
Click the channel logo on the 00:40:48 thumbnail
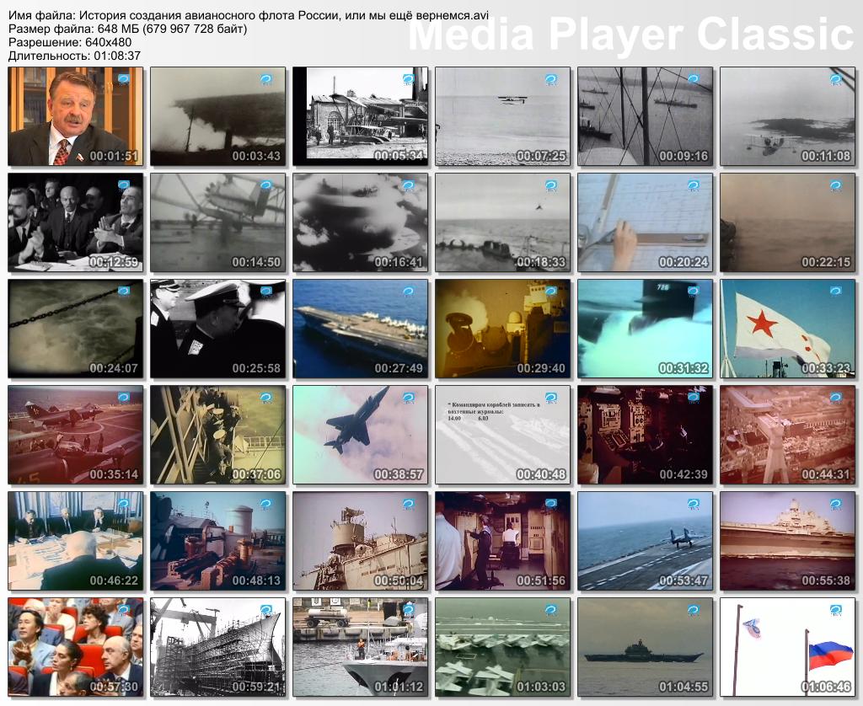[551, 398]
